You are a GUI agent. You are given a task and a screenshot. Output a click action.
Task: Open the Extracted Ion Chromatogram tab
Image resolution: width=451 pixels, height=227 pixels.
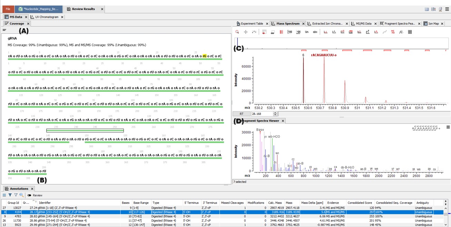(327, 24)
